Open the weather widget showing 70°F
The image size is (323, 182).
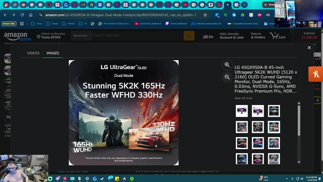pyautogui.click(x=263, y=178)
